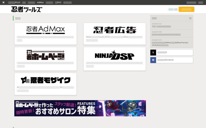Open the top navigation item ending in PLUS
The width and height of the screenshot is (206, 128).
(x=14, y=3)
